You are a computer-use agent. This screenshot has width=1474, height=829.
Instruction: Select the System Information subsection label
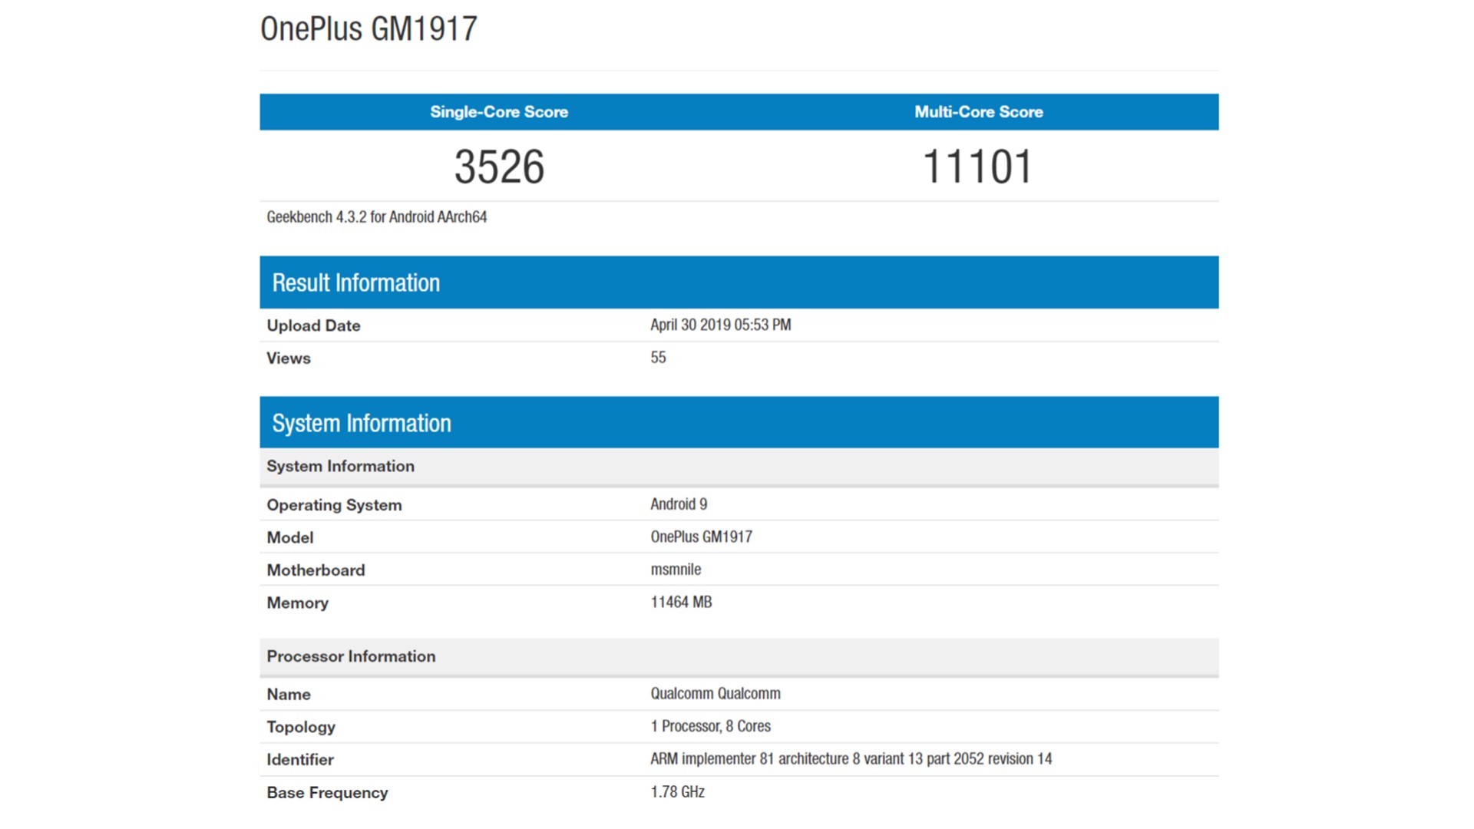coord(340,466)
